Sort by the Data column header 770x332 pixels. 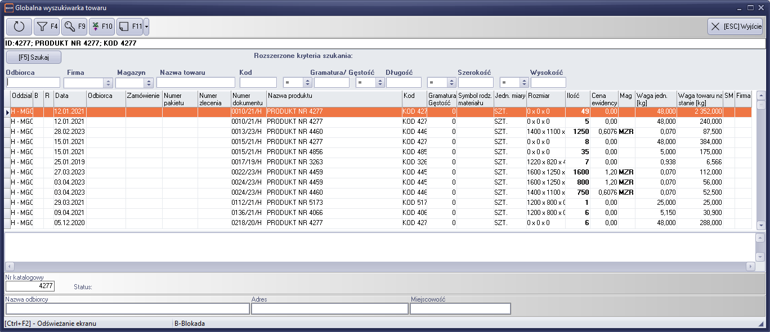click(69, 99)
